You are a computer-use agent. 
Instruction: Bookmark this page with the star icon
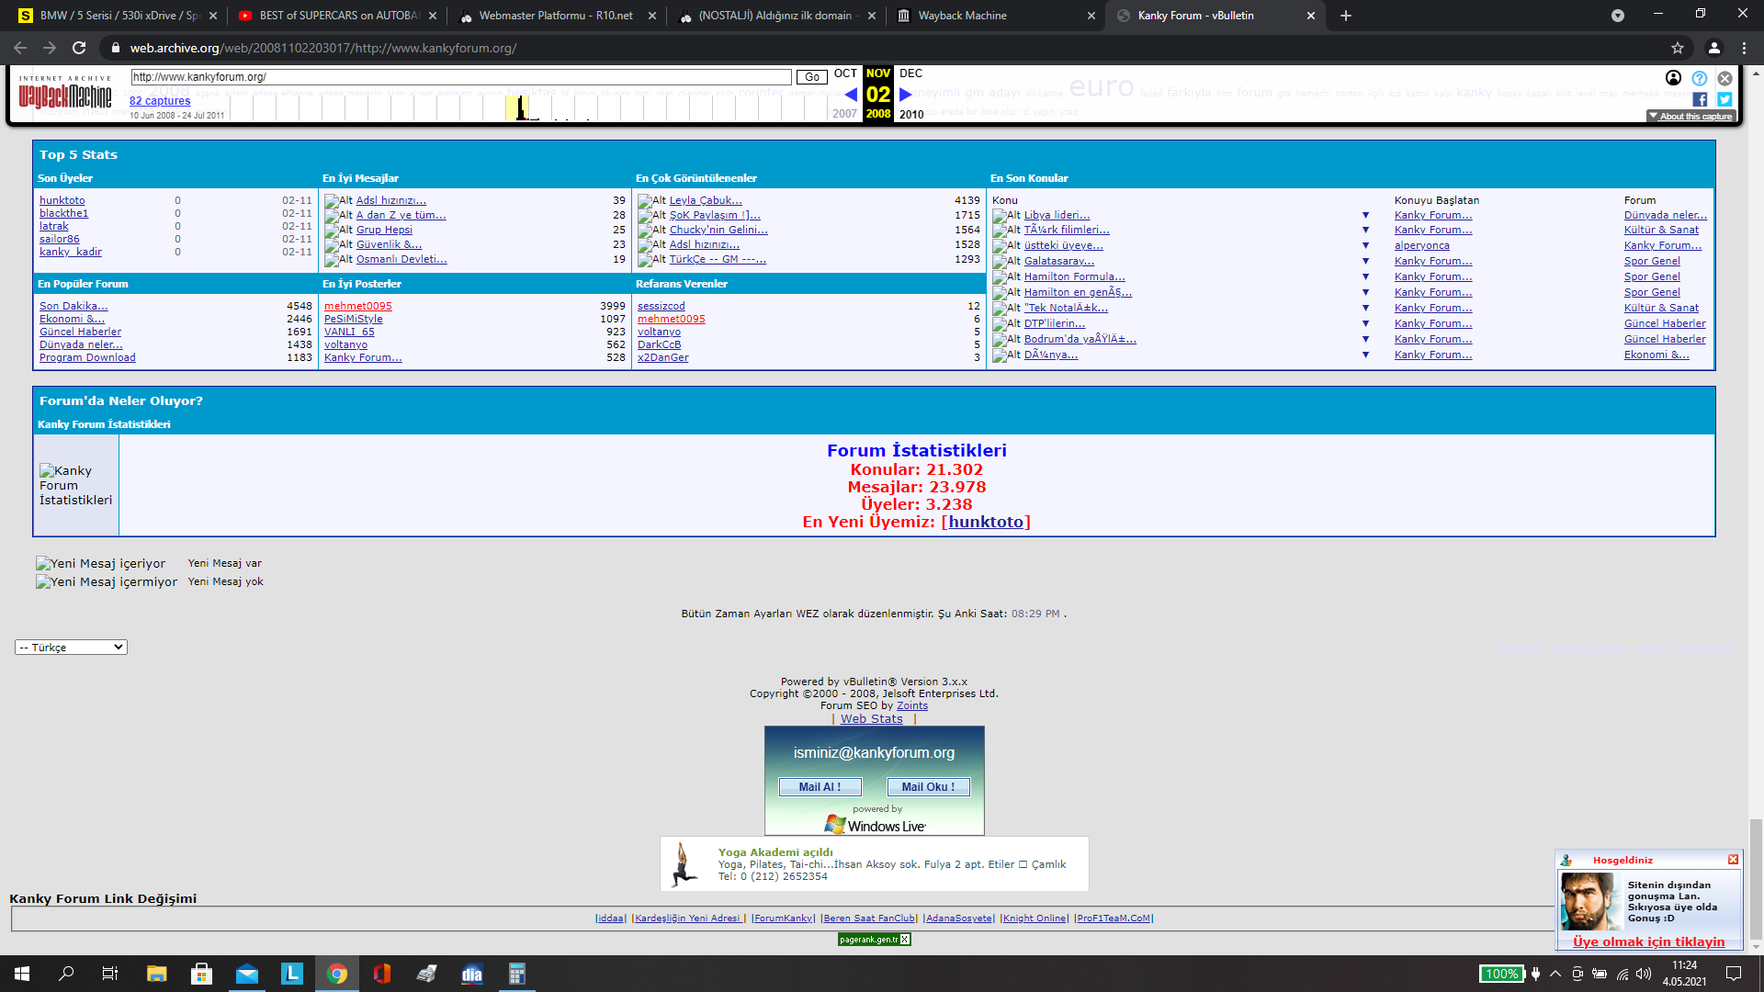click(1678, 48)
